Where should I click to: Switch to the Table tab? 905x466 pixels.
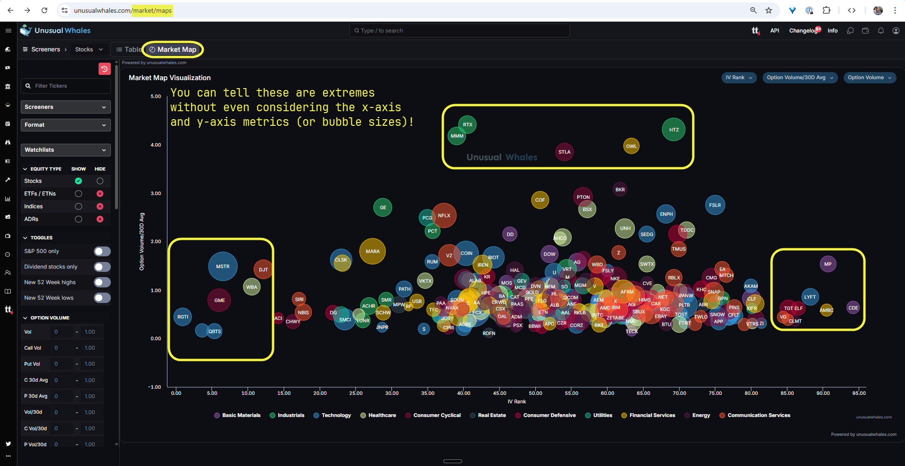129,49
